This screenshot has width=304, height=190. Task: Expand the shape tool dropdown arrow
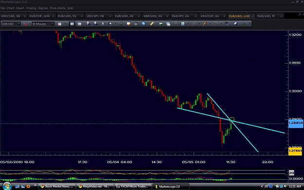[221, 24]
